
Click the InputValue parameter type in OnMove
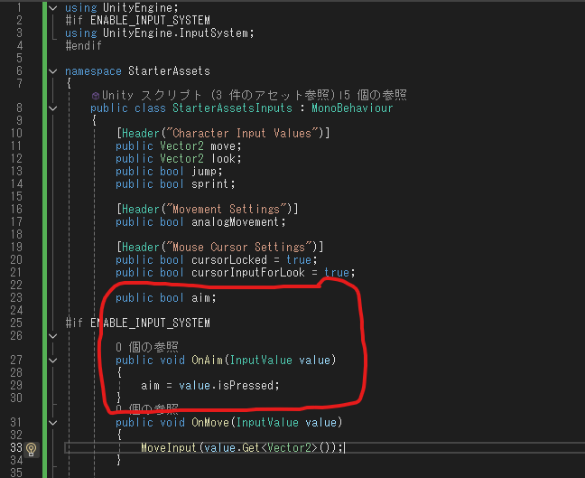click(267, 422)
